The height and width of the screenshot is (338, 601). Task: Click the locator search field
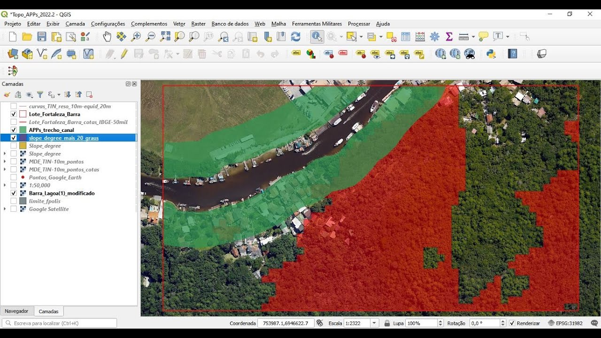(x=59, y=323)
